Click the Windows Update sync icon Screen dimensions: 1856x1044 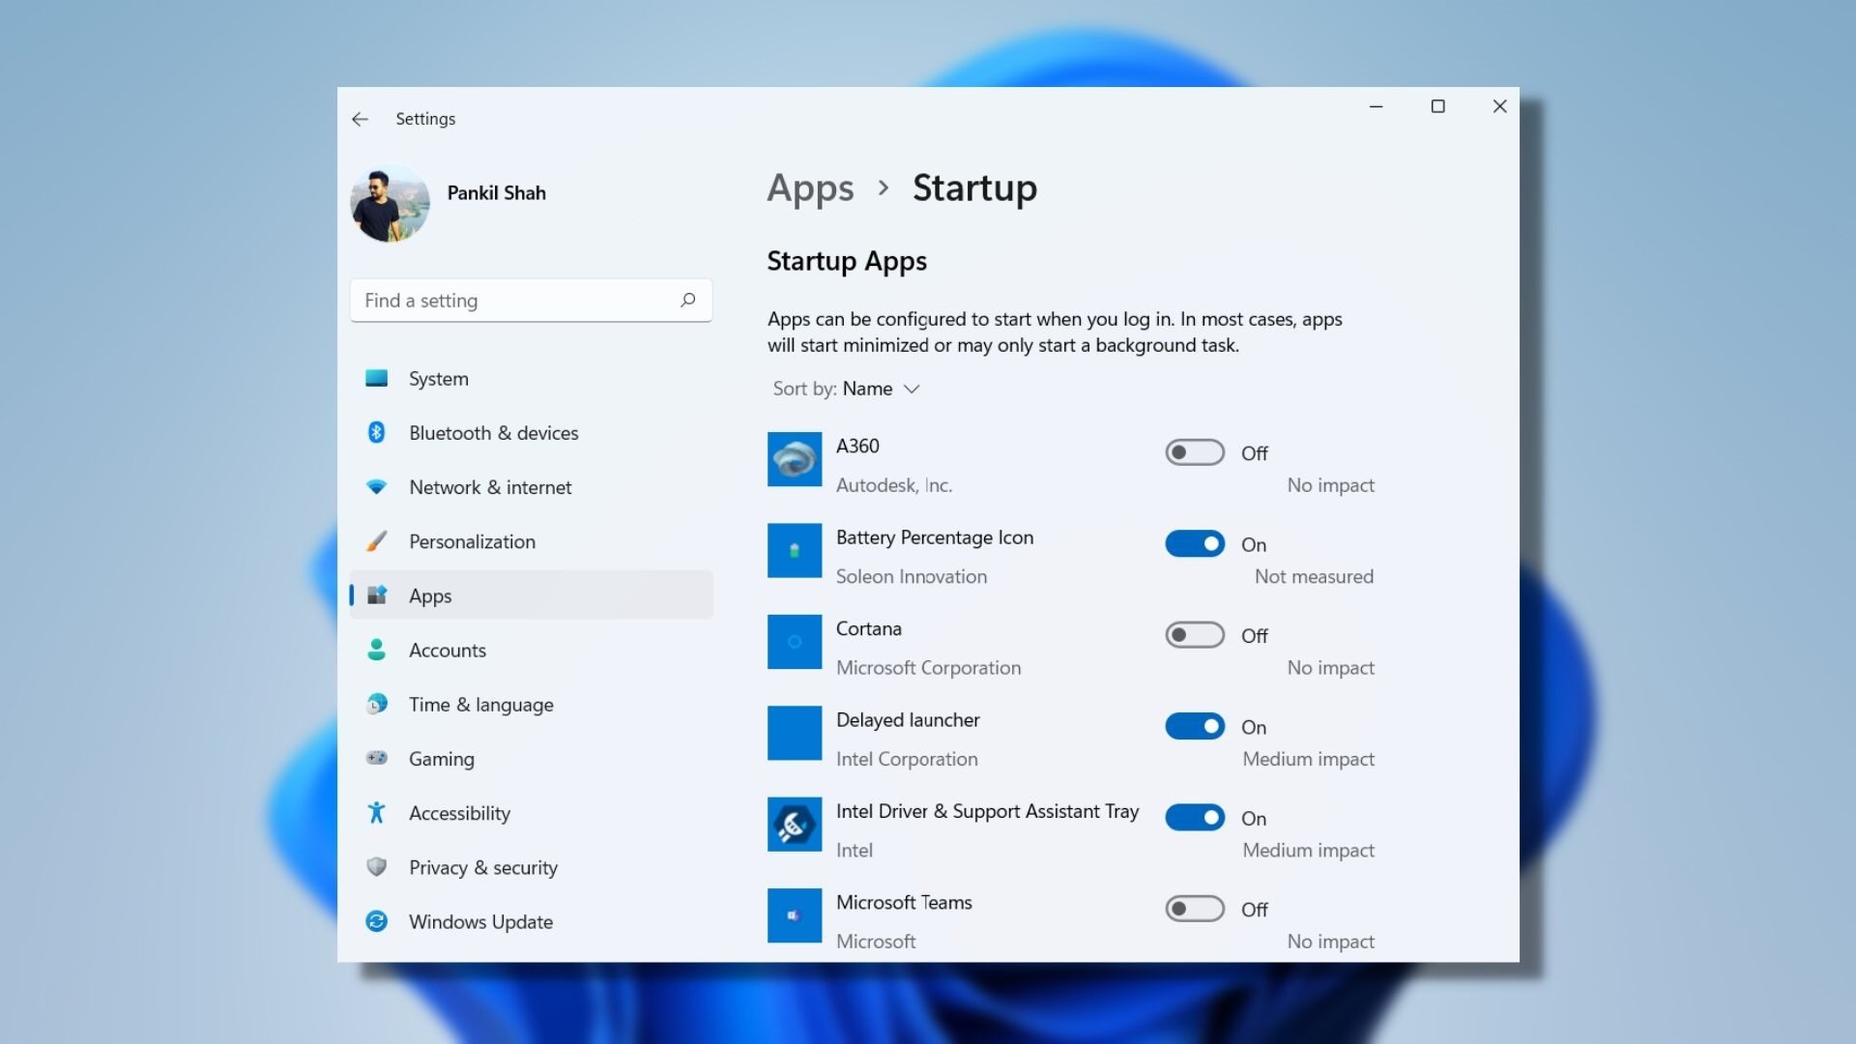pyautogui.click(x=376, y=921)
